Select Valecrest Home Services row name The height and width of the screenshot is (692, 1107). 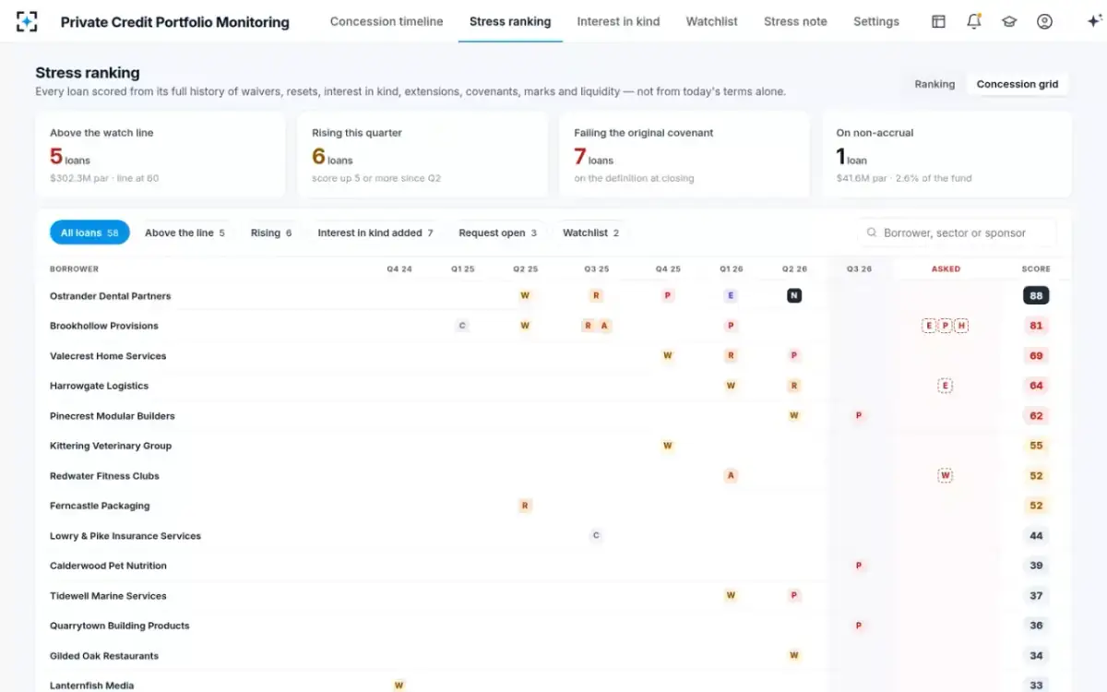click(x=108, y=356)
